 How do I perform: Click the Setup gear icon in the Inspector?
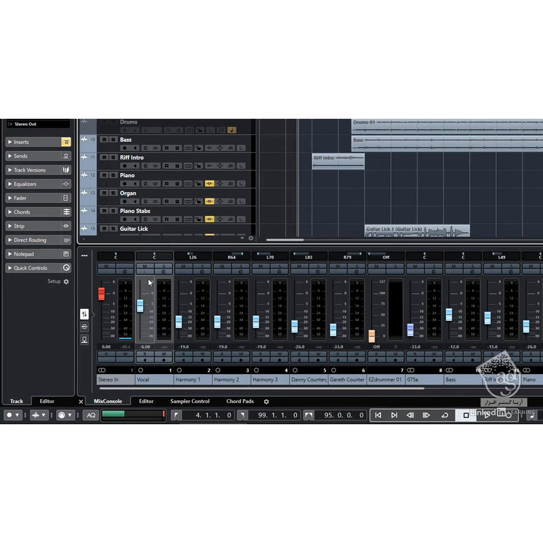coord(66,282)
